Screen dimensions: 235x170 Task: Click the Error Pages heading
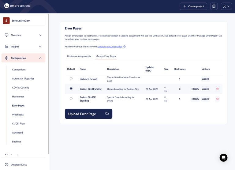point(73,28)
